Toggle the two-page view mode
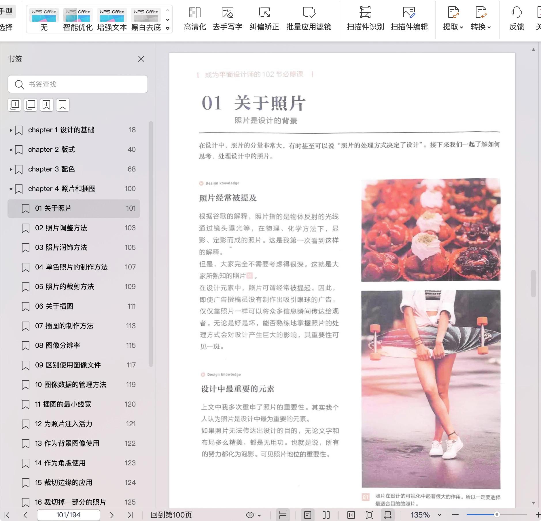 [326, 515]
